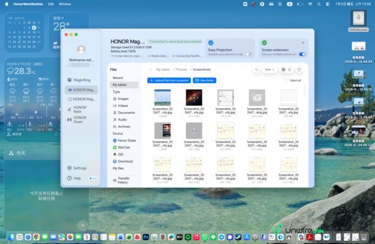Collapse the Source section

tap(136, 134)
